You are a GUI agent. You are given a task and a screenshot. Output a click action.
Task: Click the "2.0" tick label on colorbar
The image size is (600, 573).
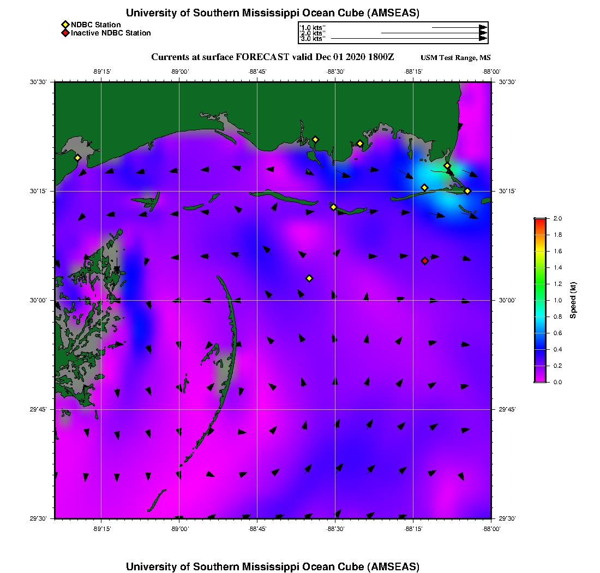(x=557, y=218)
